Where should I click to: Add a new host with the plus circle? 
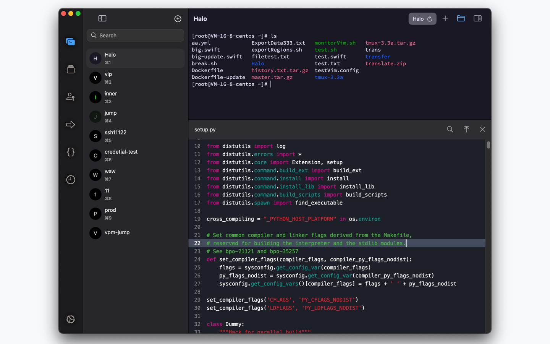click(178, 19)
